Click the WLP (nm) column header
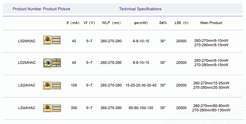 (111, 23)
